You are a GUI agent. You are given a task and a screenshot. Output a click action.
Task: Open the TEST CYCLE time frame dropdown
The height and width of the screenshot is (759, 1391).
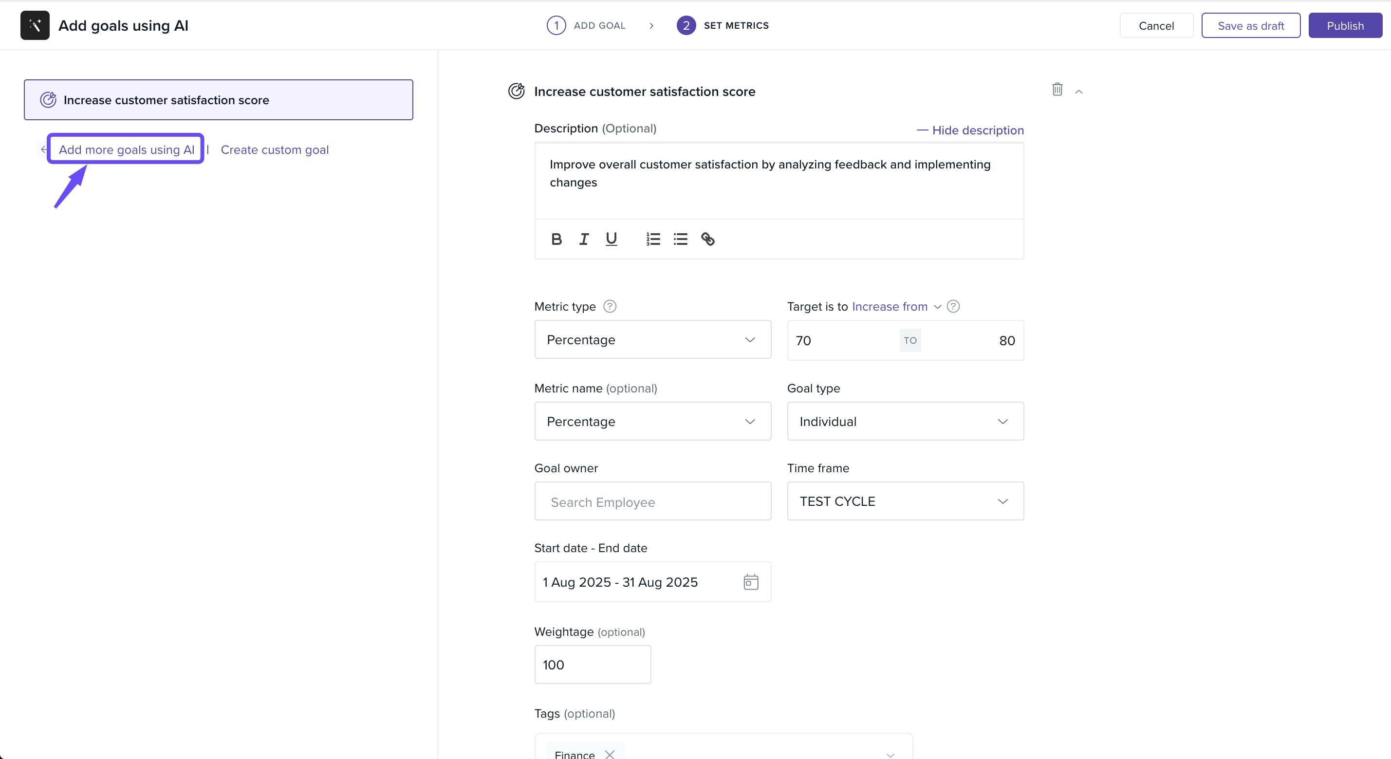(905, 501)
